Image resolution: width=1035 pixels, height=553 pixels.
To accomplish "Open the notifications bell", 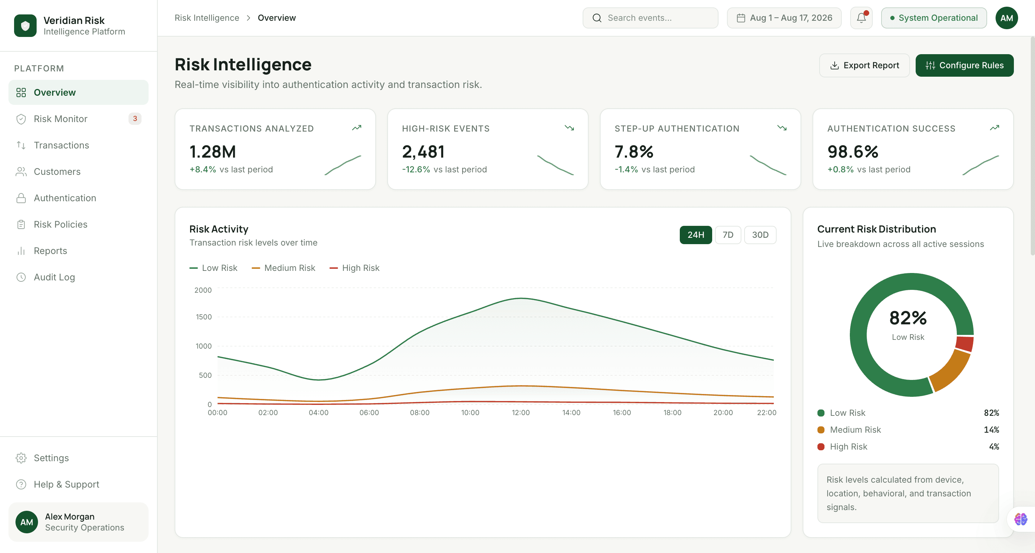I will point(861,18).
